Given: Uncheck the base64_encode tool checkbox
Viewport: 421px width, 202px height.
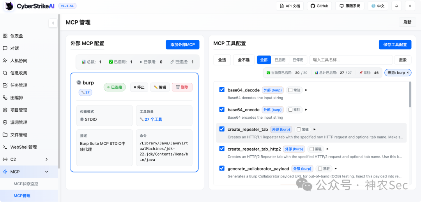Looking at the screenshot, I should click(222, 109).
